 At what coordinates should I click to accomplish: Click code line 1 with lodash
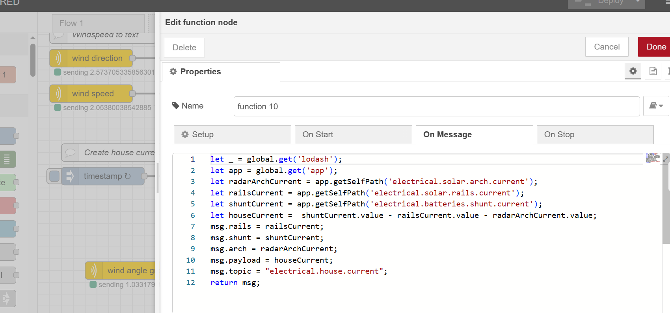click(276, 159)
